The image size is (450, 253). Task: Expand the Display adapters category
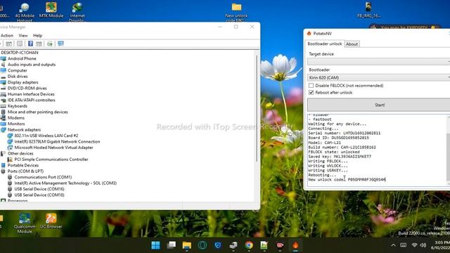point(22,82)
